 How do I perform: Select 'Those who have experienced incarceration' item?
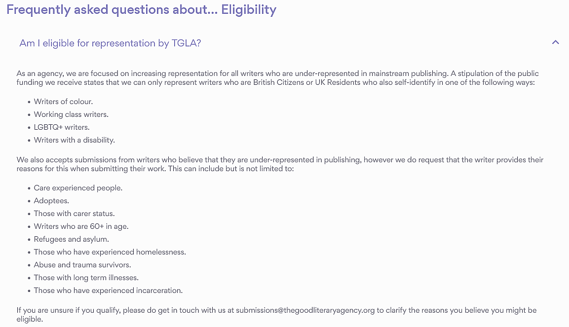point(108,291)
